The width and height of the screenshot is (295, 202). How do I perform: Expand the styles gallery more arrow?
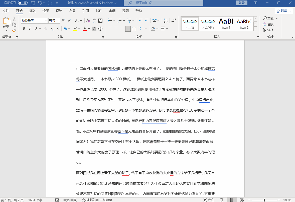click(x=255, y=29)
